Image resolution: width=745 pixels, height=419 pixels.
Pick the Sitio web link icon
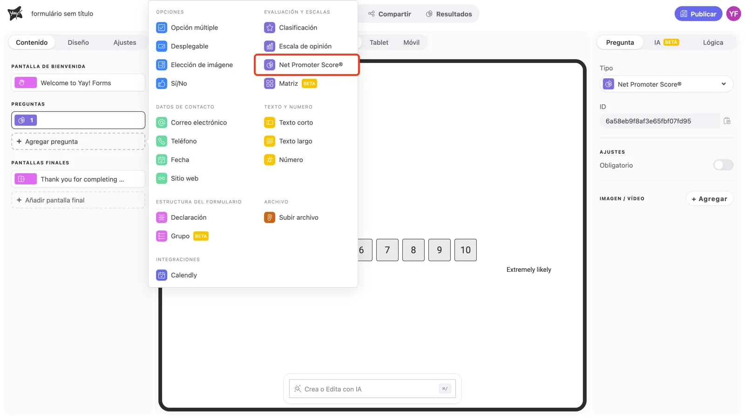click(x=162, y=178)
